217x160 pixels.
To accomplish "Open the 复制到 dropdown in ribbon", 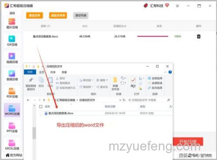I will [86, 87].
